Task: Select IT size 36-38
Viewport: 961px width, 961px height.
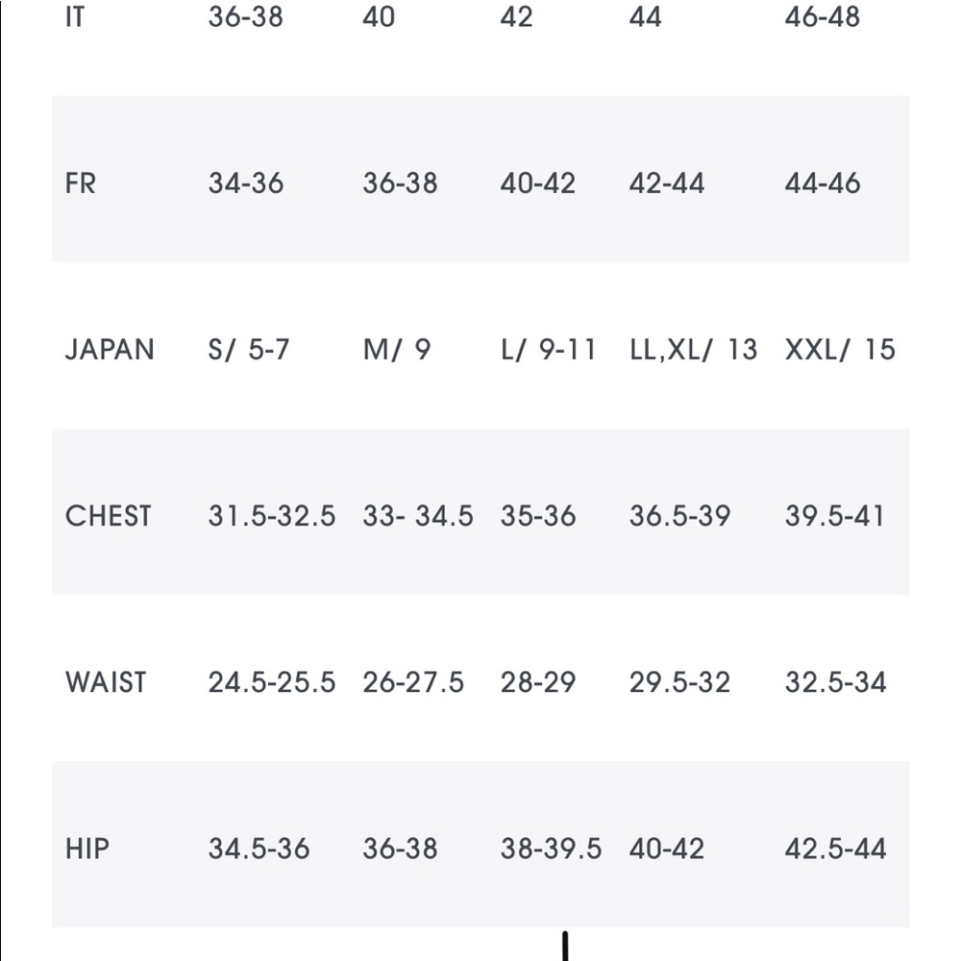Action: coord(245,16)
